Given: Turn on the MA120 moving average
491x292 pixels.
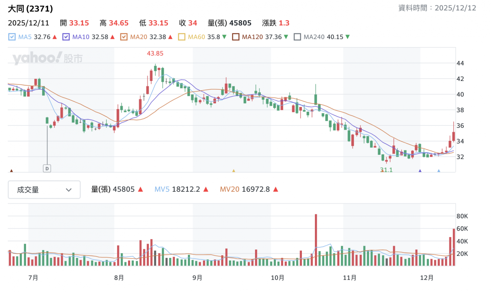Looking at the screenshot, I should pyautogui.click(x=236, y=37).
